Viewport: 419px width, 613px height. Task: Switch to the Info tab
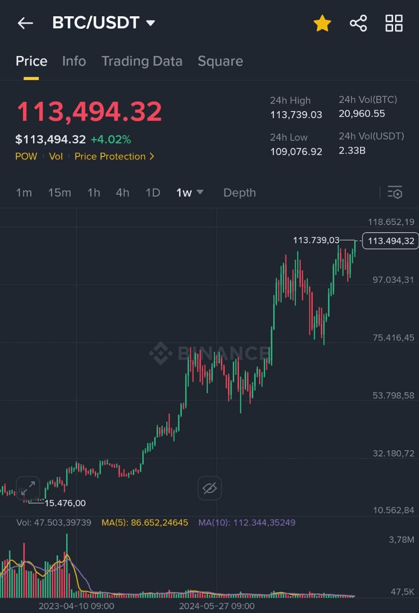(74, 61)
